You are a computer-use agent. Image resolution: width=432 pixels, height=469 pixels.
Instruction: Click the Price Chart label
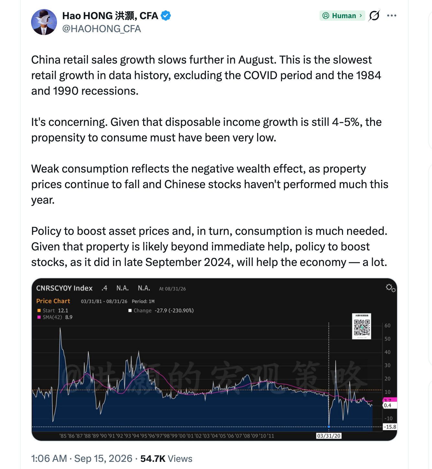pyautogui.click(x=53, y=301)
